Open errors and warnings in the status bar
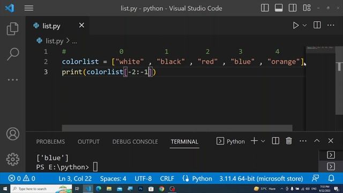 click(21, 179)
